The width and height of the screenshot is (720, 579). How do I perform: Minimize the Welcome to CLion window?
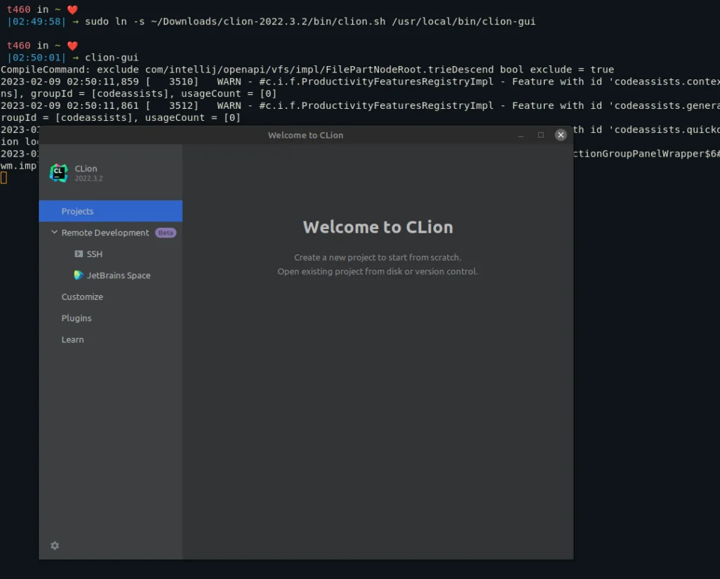click(521, 135)
